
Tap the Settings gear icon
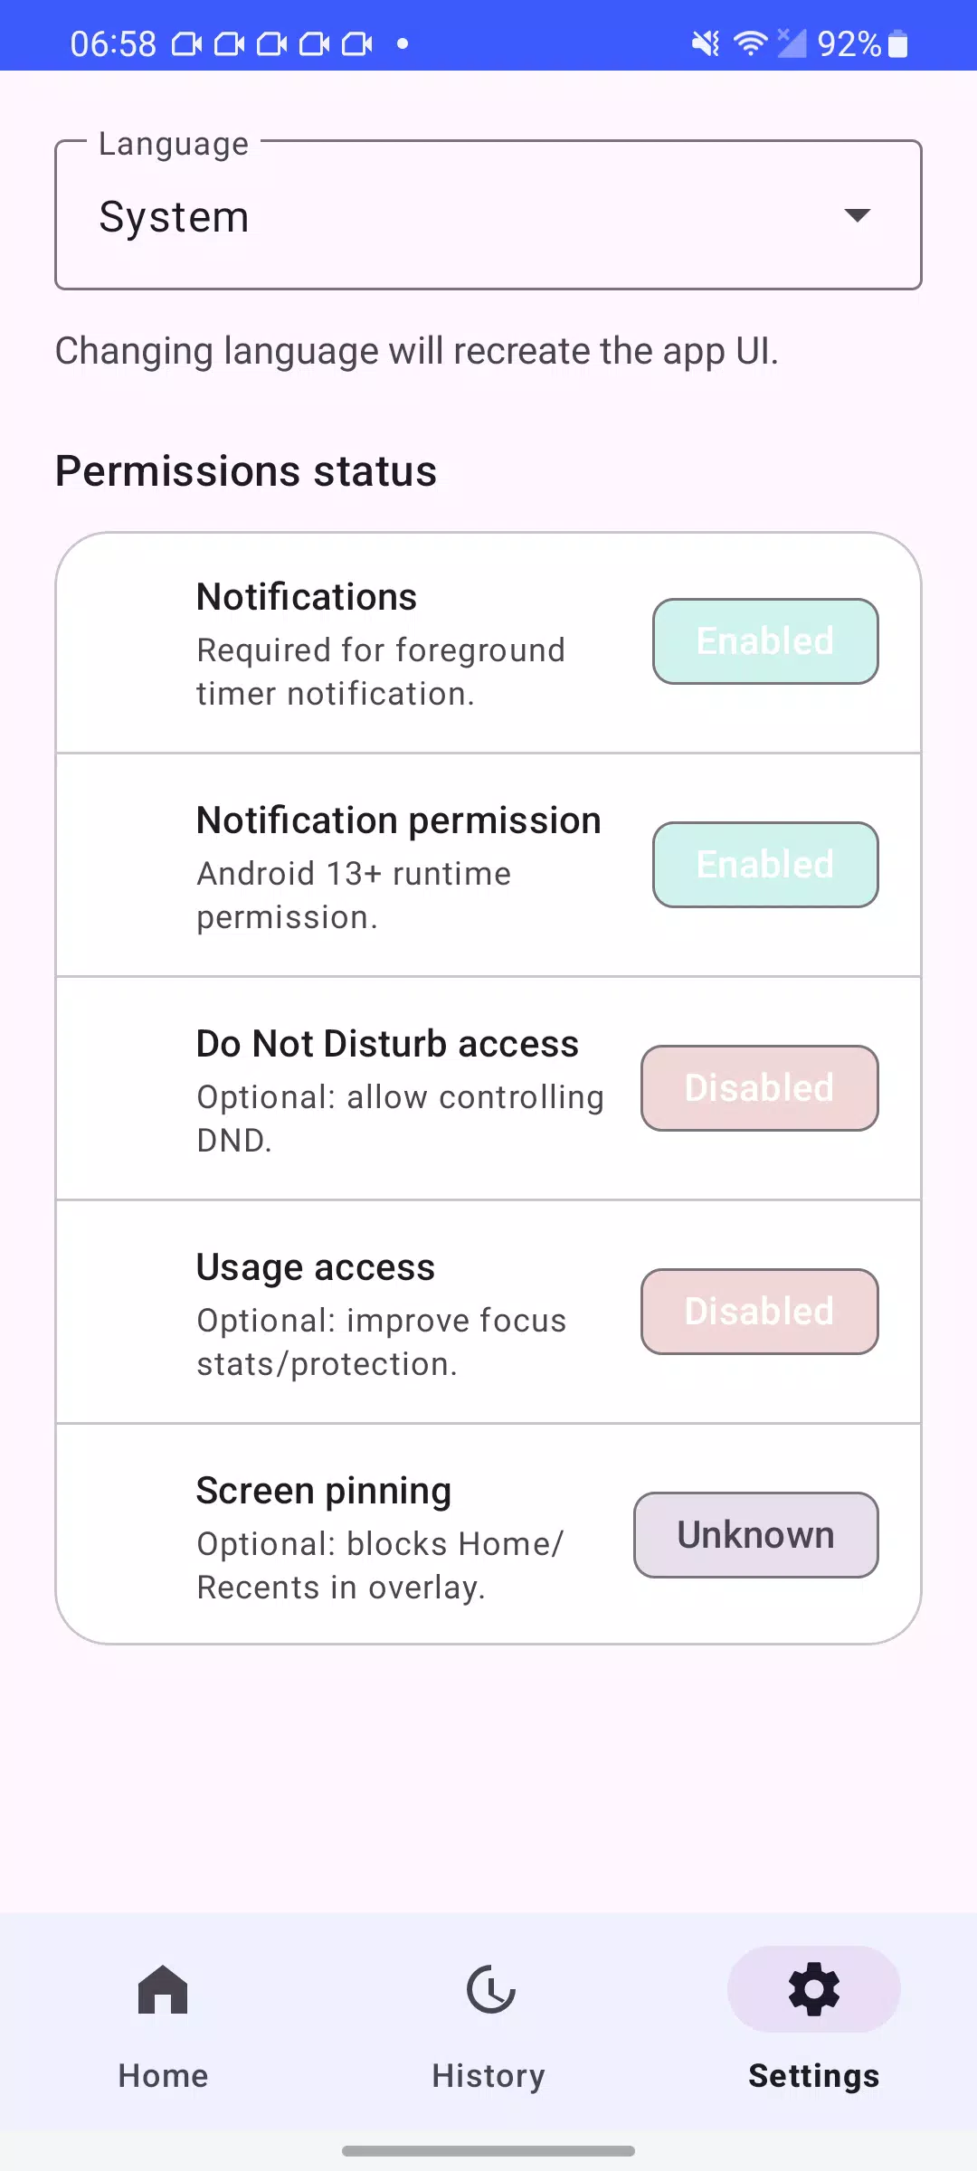[x=814, y=1989]
